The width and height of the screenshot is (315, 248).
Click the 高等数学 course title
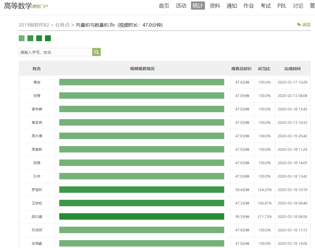click(x=18, y=6)
